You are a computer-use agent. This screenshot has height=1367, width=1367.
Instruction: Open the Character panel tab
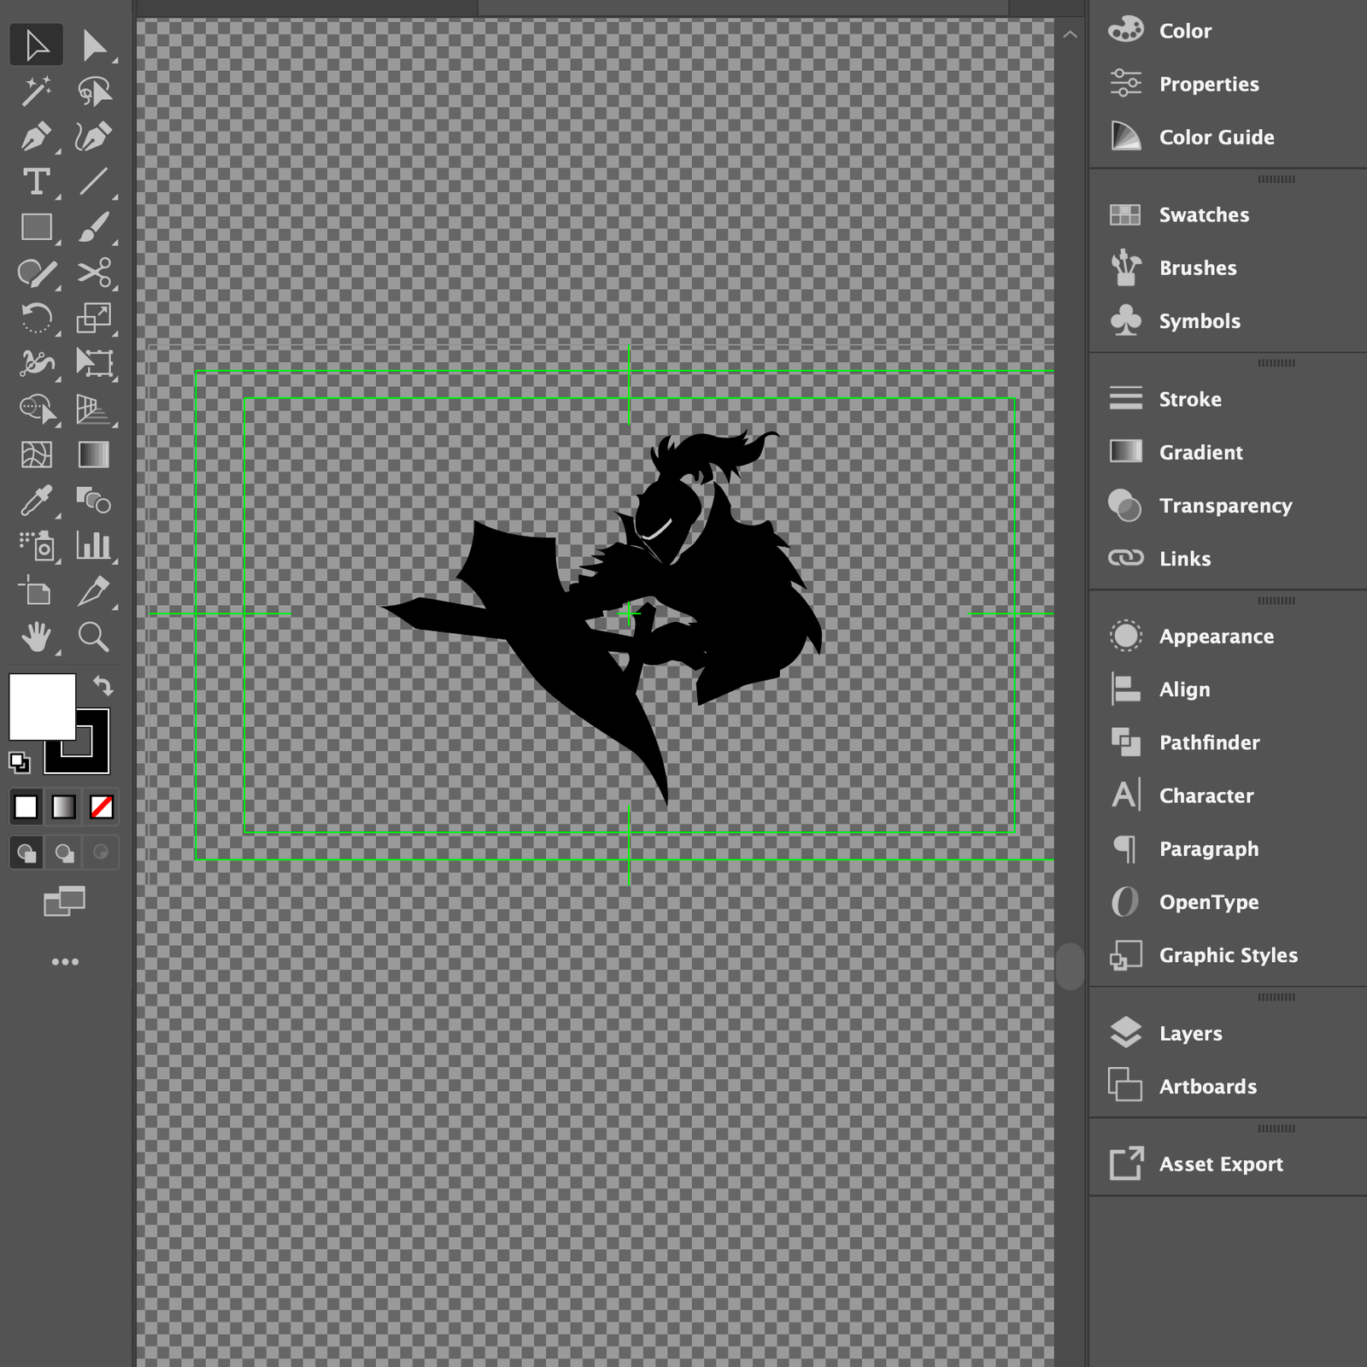point(1206,795)
